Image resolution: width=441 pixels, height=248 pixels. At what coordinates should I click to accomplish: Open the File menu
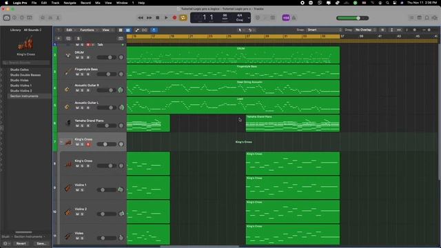(34, 3)
